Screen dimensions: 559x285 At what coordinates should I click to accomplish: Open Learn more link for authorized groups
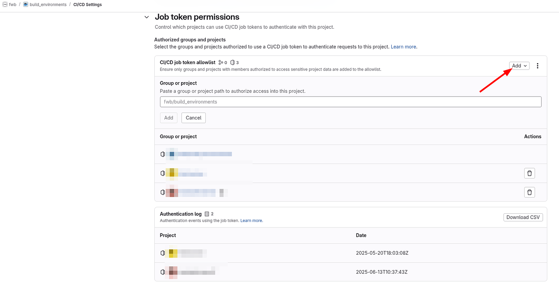point(403,47)
